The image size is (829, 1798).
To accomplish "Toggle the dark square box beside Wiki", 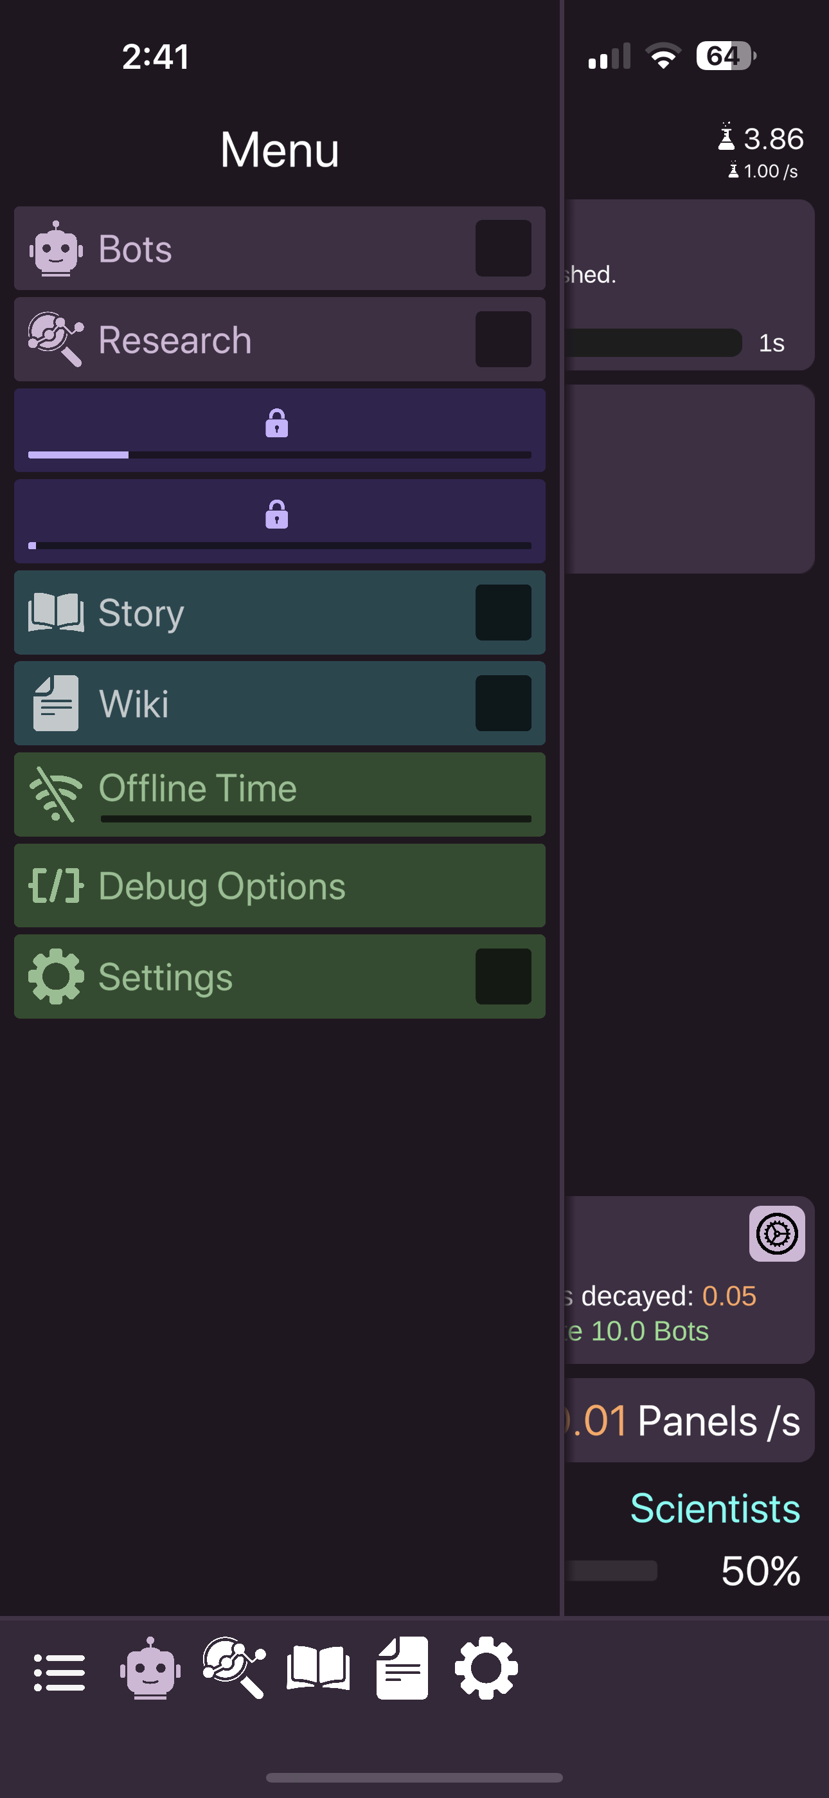I will pos(503,703).
